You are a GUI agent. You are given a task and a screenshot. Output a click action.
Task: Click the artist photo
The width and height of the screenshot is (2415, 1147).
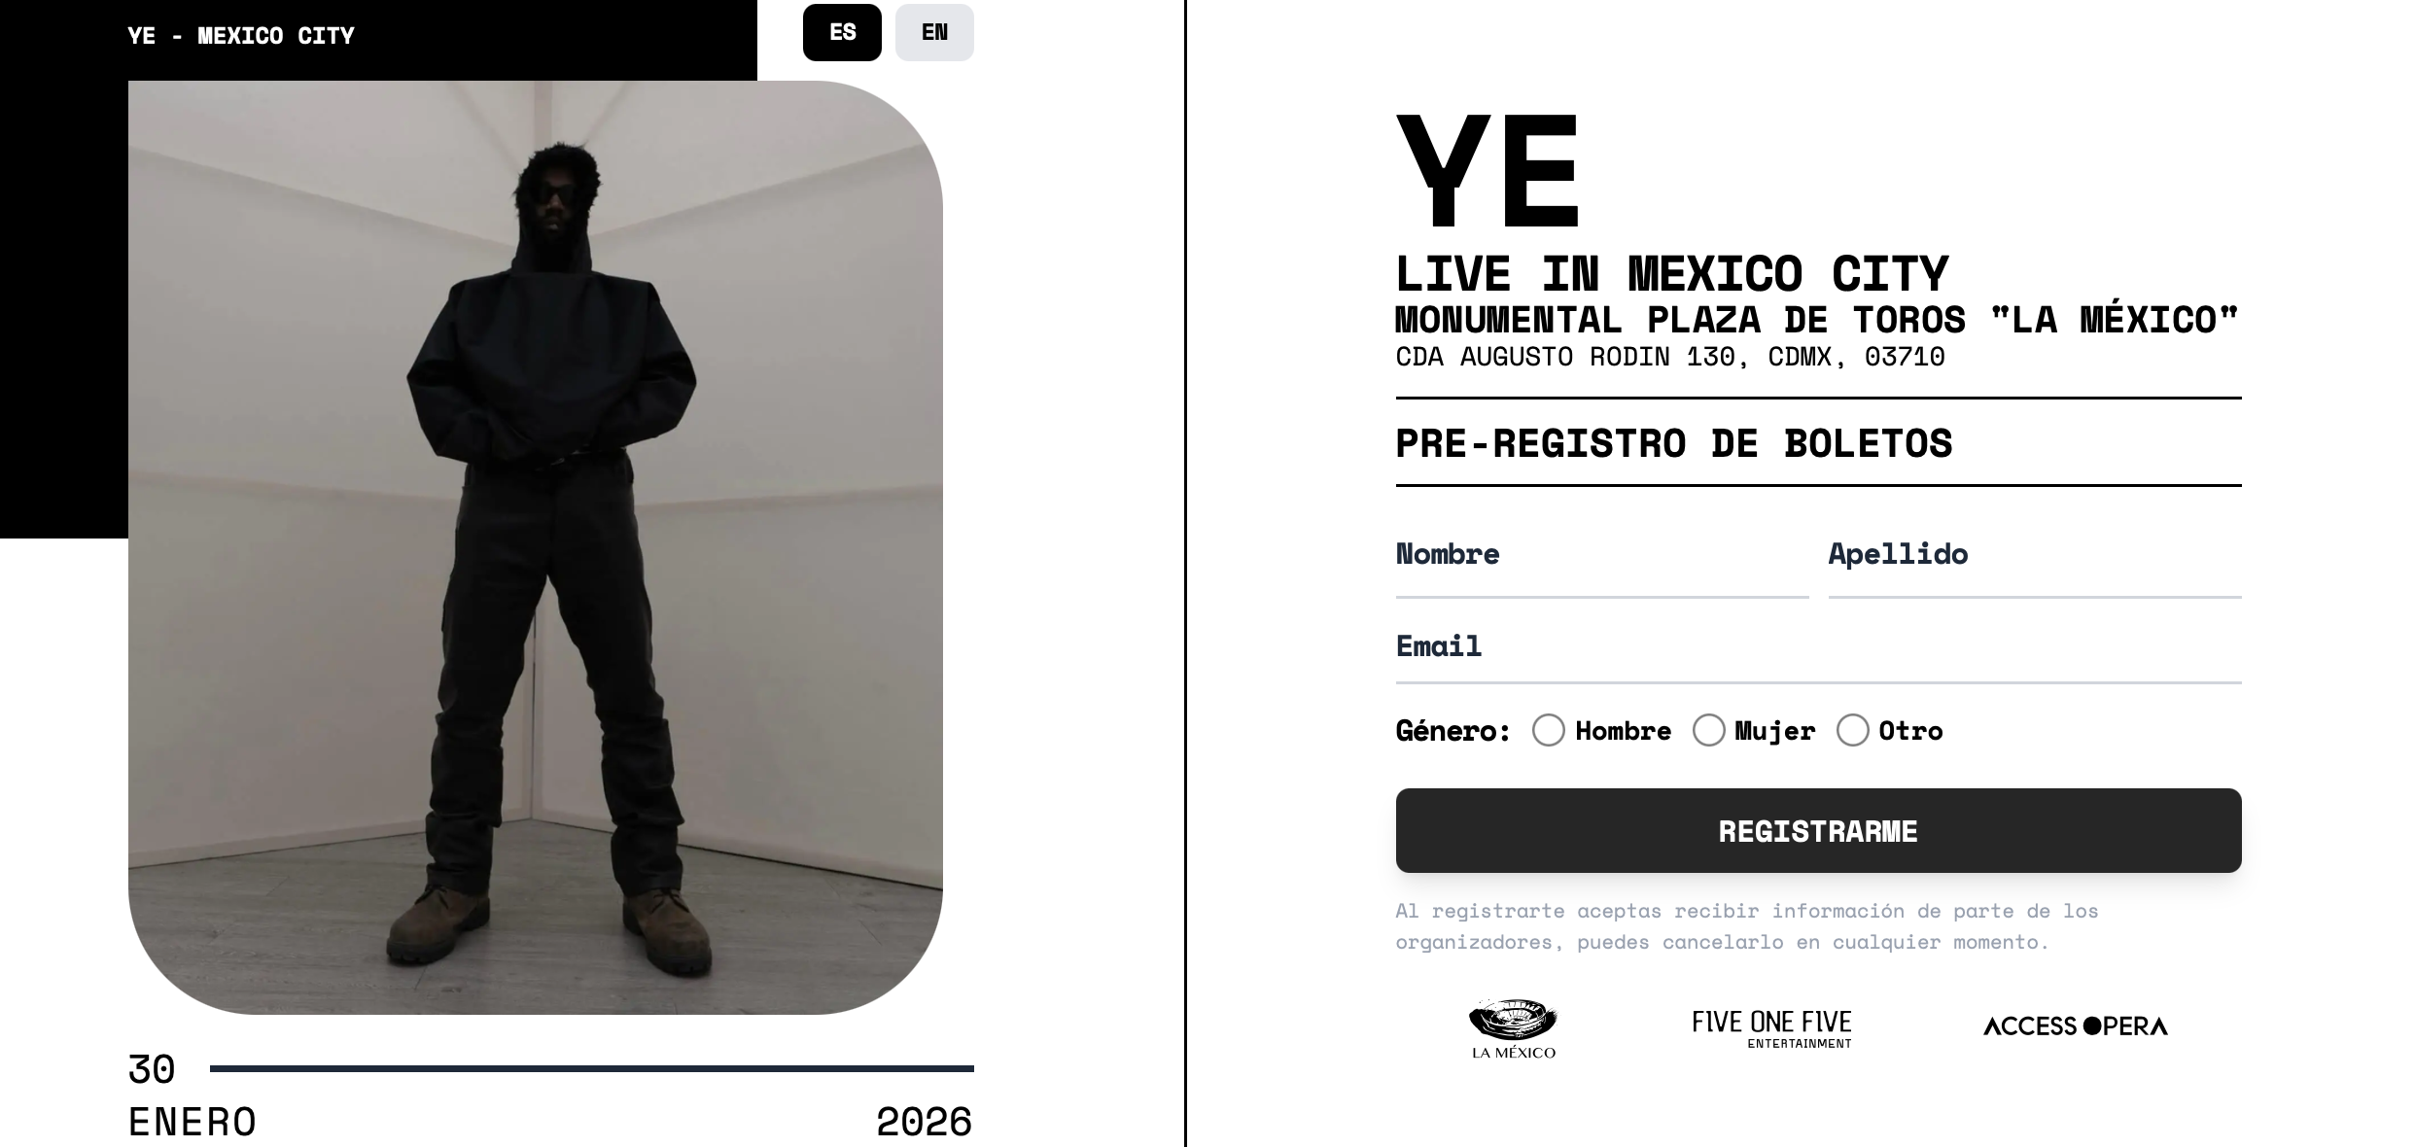(536, 547)
